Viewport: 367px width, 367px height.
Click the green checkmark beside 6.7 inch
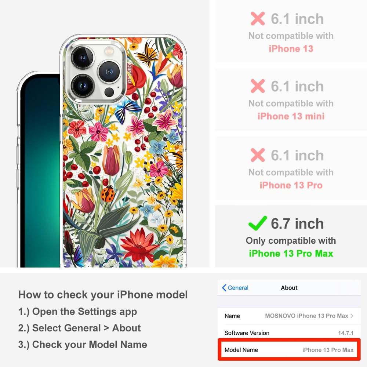[258, 223]
